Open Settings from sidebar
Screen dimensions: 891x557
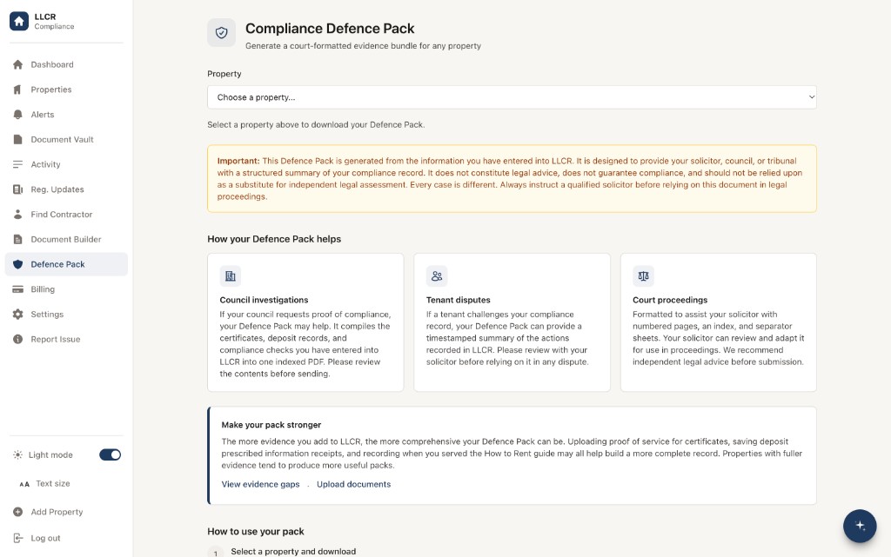coord(66,315)
